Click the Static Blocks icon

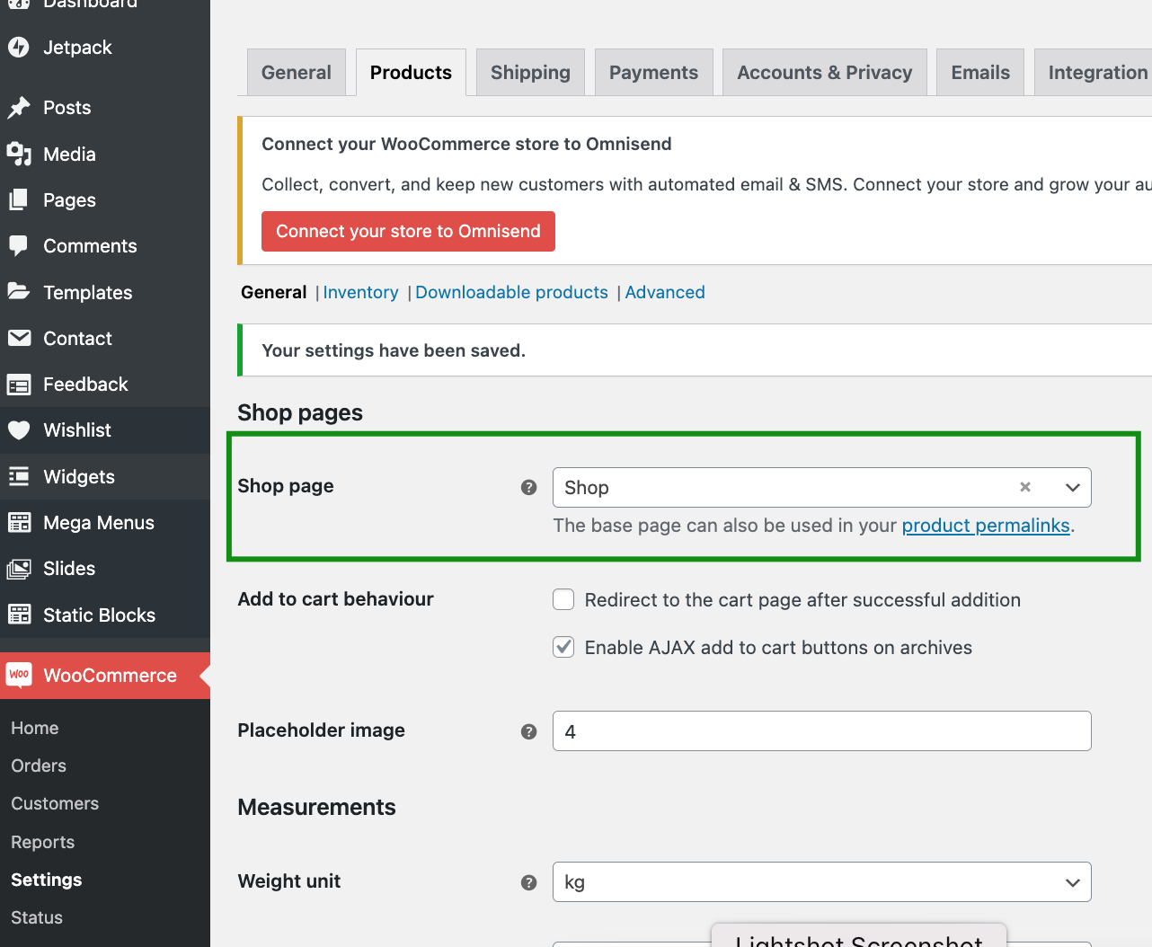19,615
